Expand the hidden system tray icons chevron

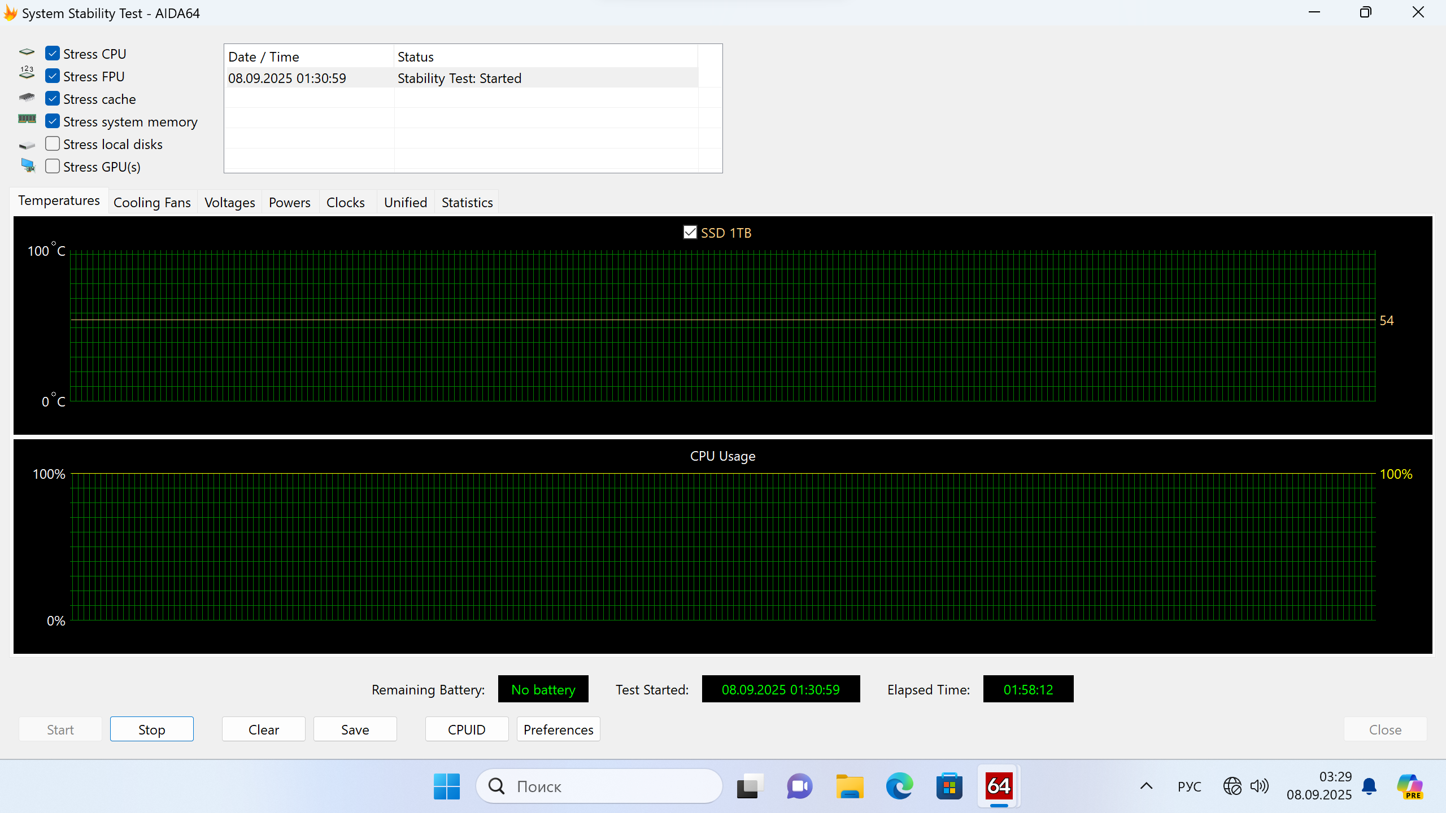click(x=1146, y=786)
